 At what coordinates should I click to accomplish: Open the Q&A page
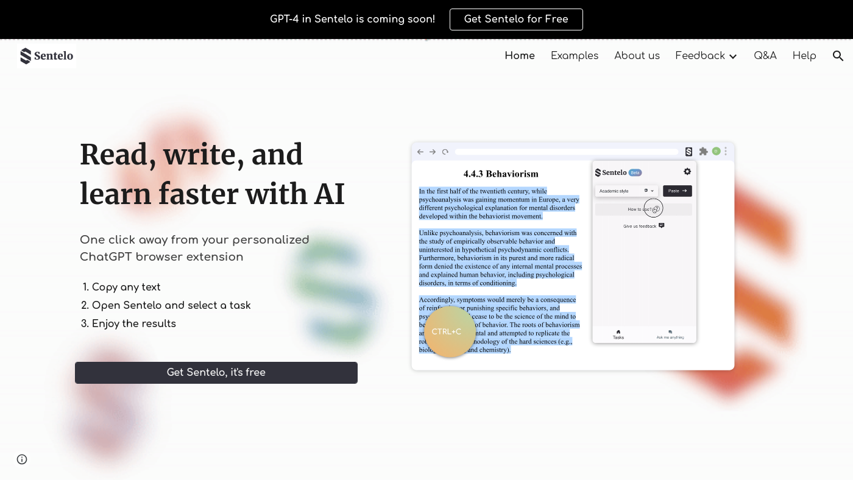[765, 56]
